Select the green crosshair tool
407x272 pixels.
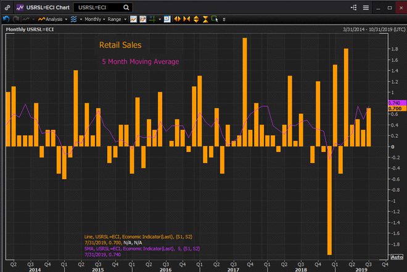[x=152, y=19]
